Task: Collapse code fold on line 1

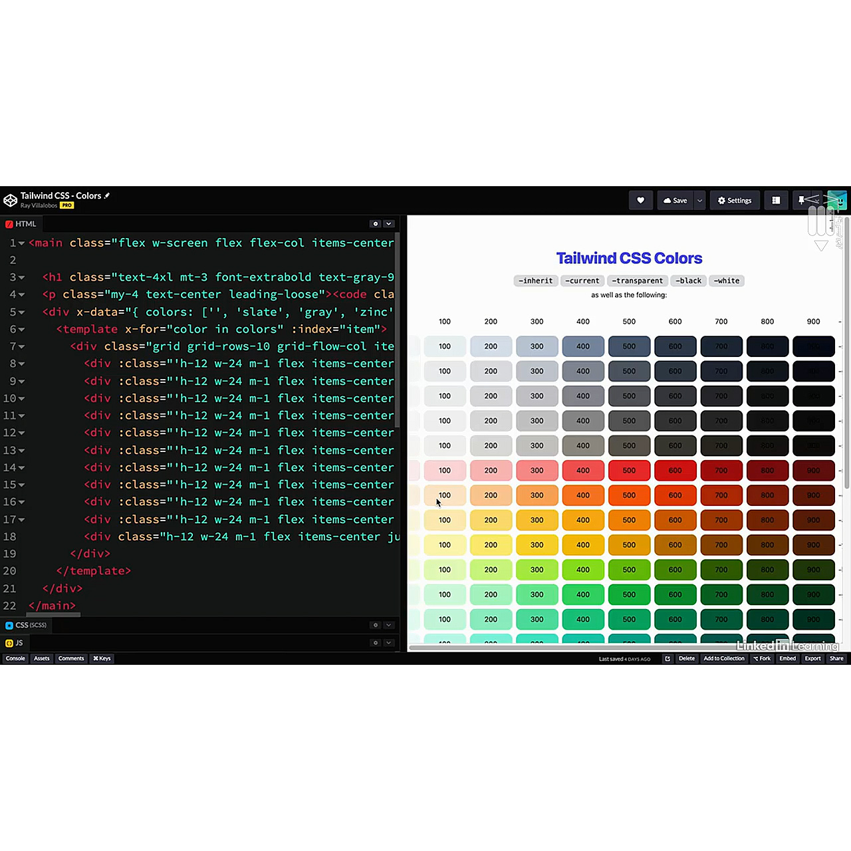Action: point(22,243)
